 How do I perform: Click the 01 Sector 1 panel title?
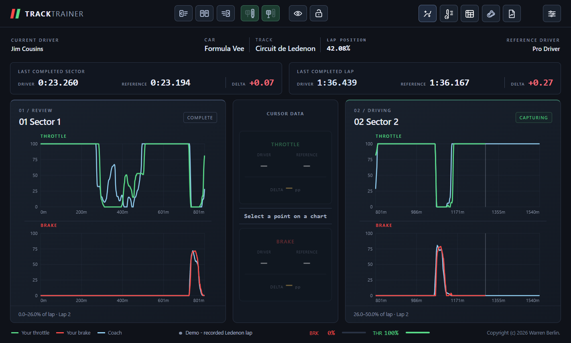tap(40, 122)
